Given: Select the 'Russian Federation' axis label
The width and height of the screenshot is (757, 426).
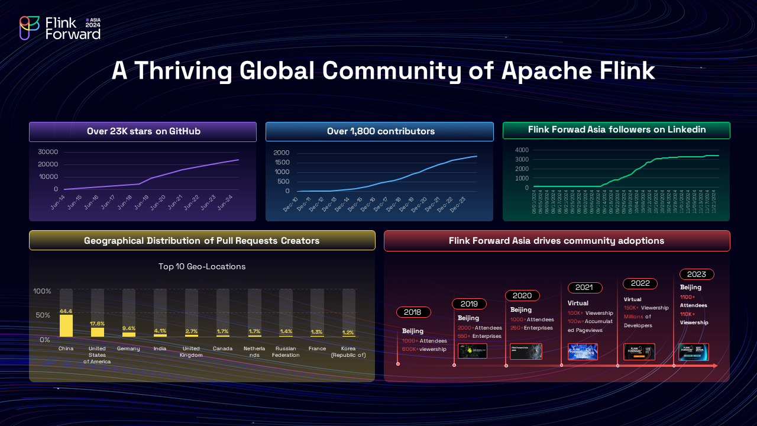Looking at the screenshot, I should pos(286,352).
